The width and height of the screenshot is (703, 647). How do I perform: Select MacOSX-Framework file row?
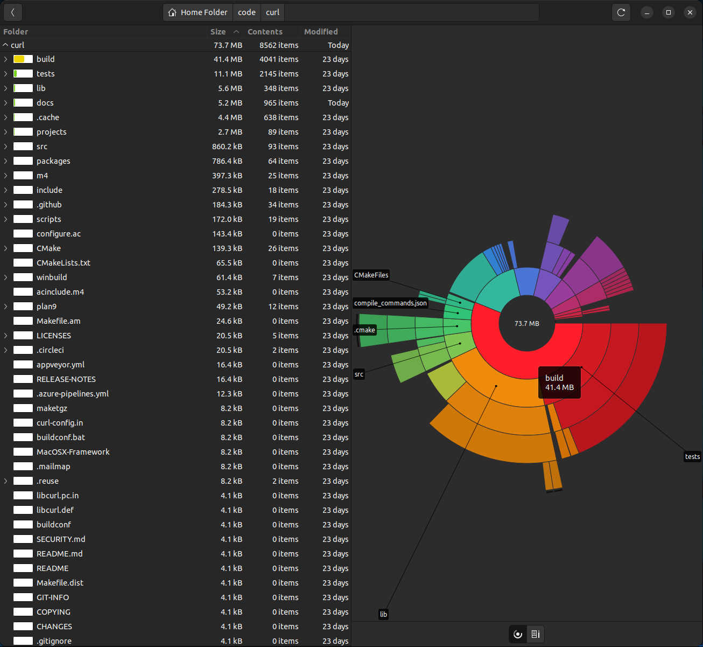175,452
